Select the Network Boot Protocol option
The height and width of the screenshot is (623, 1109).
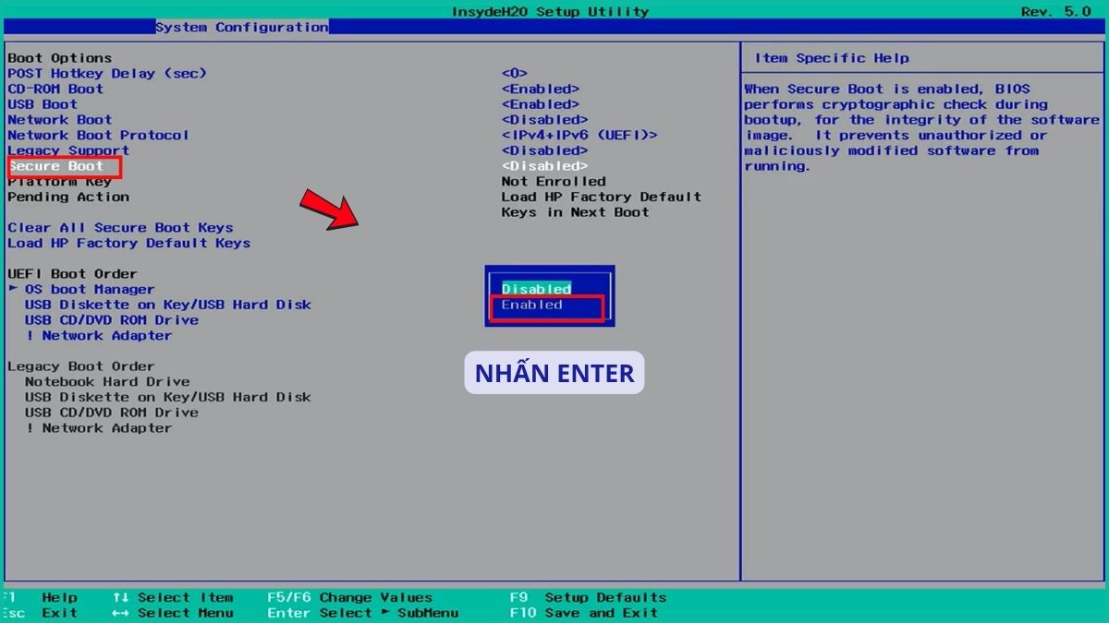coord(99,136)
